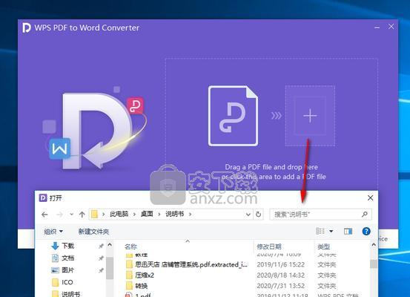Screen dimensions: 410x297
Task: Click the 转换 folder icon
Action: (129, 286)
